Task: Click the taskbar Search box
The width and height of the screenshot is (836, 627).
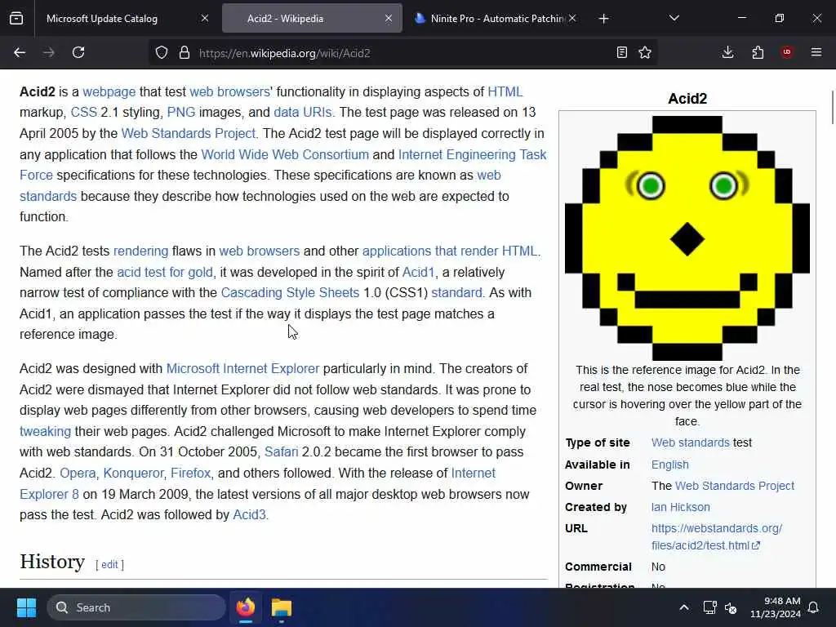Action: (136, 607)
